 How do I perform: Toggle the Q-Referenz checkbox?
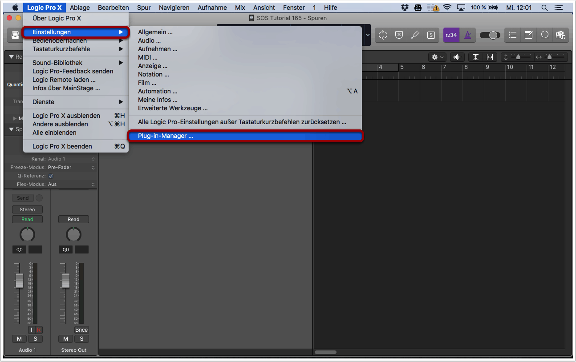click(51, 176)
